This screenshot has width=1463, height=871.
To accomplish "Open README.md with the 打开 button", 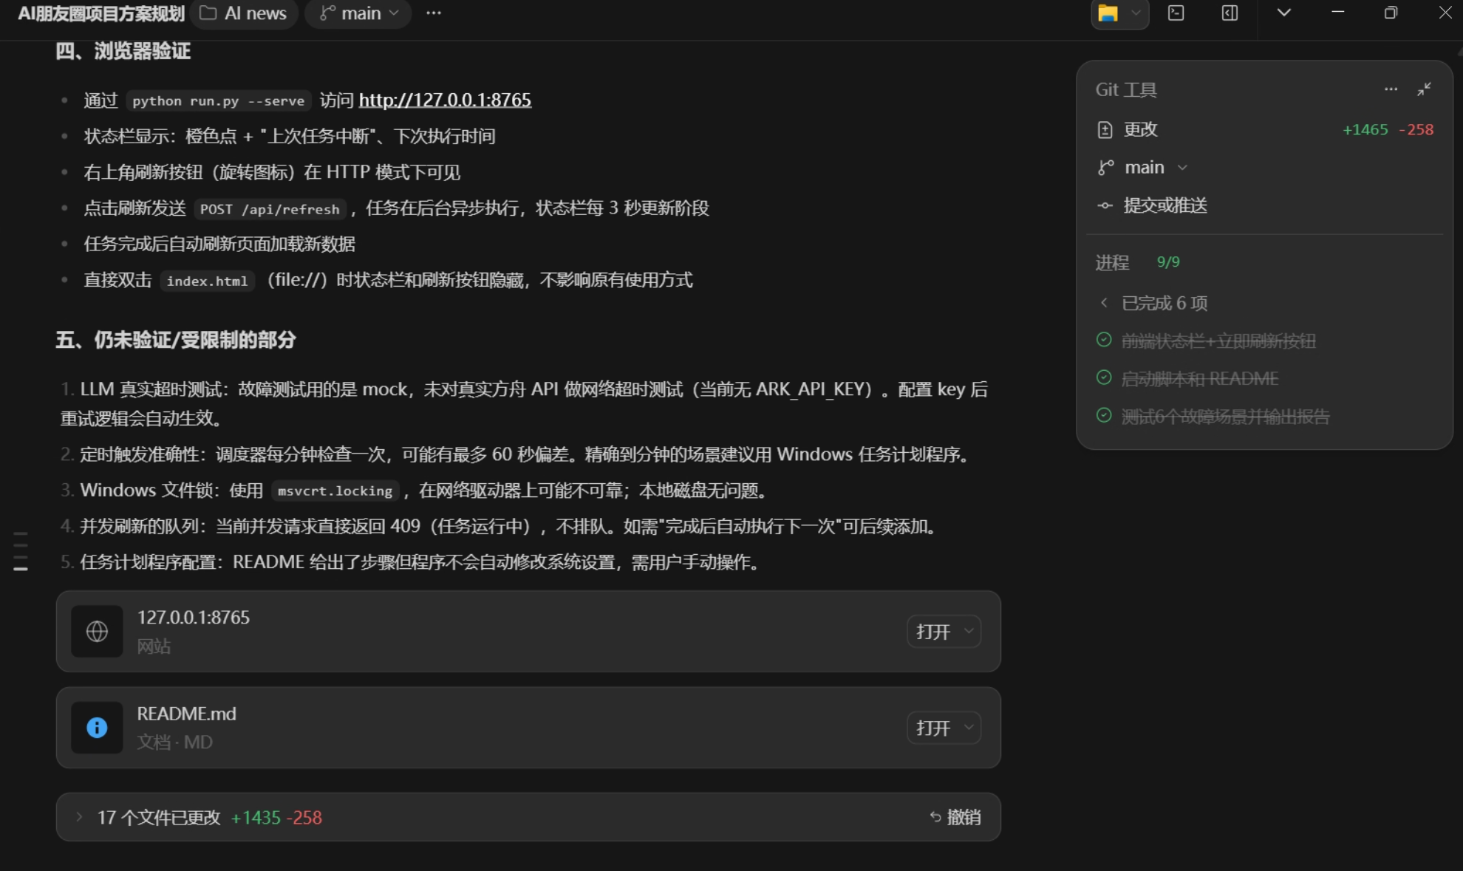I will click(933, 728).
